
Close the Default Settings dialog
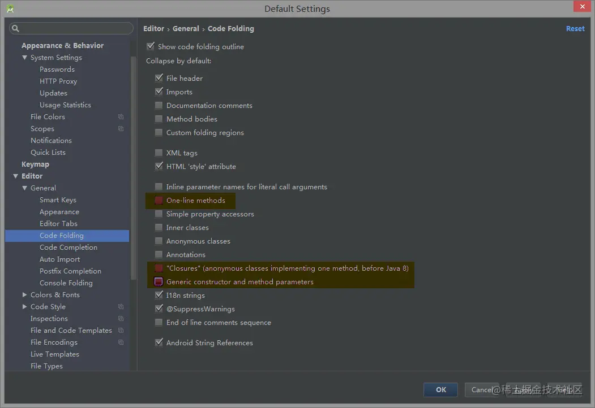[582, 6]
